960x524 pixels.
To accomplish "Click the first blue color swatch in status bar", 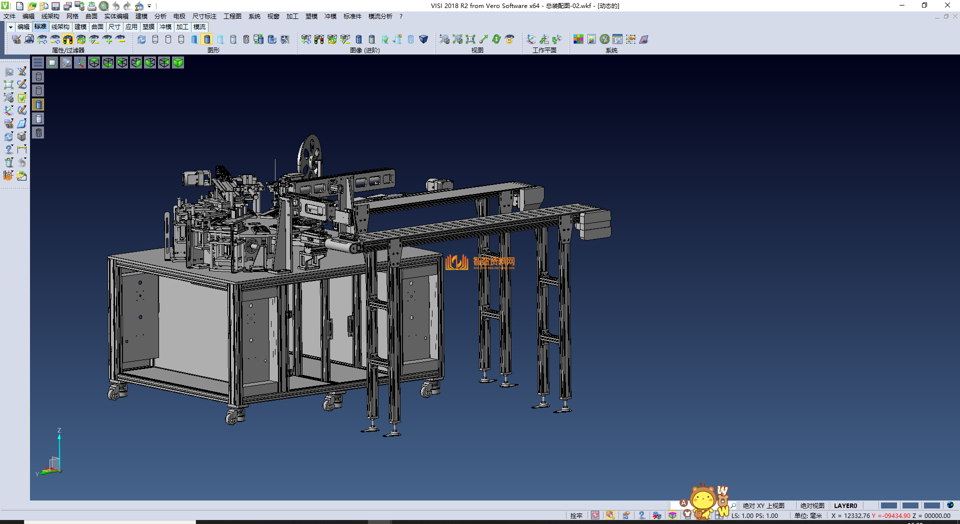I will pyautogui.click(x=888, y=505).
